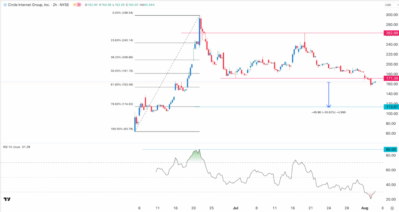The width and height of the screenshot is (399, 212).
Task: Click the 78.60% (114.02) Fibonacci label
Action: click(122, 104)
